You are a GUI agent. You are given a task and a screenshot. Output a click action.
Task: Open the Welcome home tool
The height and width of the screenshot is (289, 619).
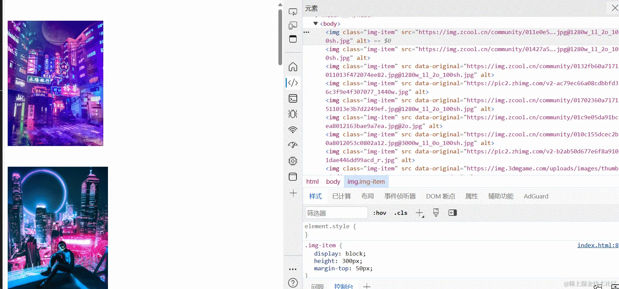point(293,67)
